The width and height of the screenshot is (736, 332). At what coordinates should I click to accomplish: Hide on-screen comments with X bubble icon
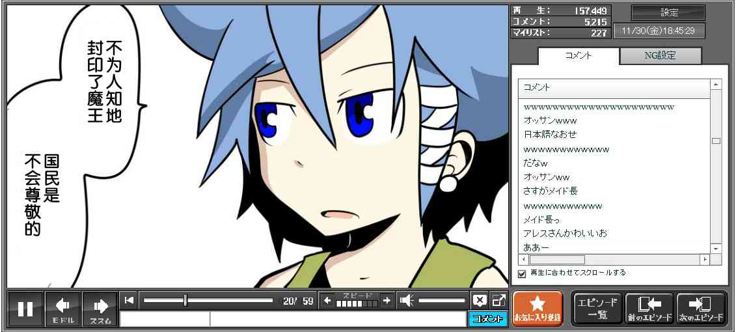coord(480,300)
